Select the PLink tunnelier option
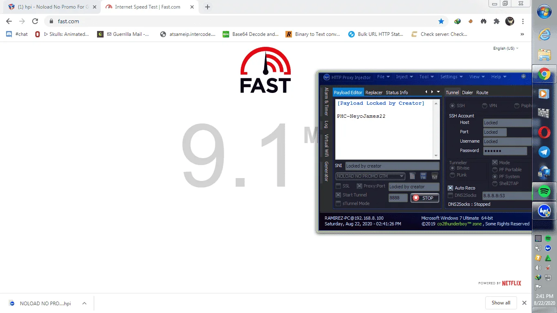 (452, 175)
